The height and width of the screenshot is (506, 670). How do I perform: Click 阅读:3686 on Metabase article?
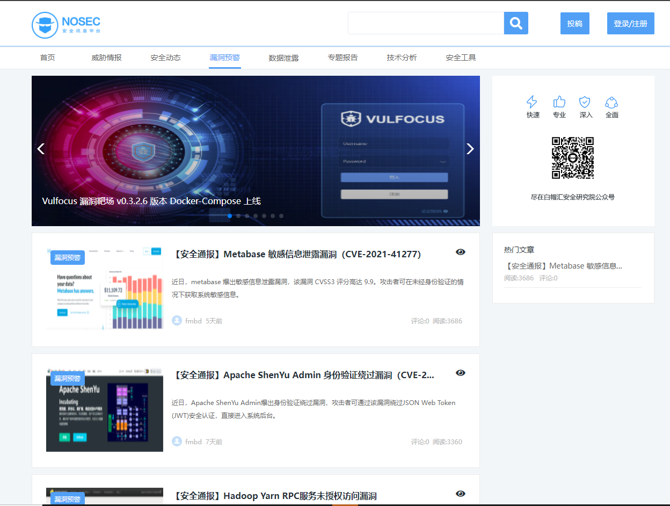click(x=447, y=321)
